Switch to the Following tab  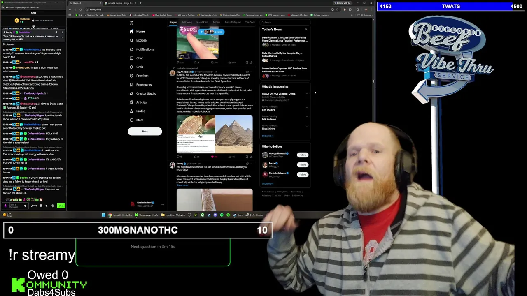tap(187, 22)
